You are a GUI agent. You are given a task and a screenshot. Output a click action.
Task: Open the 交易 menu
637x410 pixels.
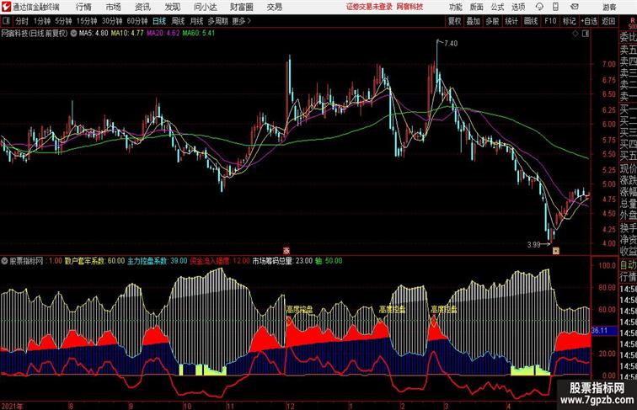[x=274, y=7]
